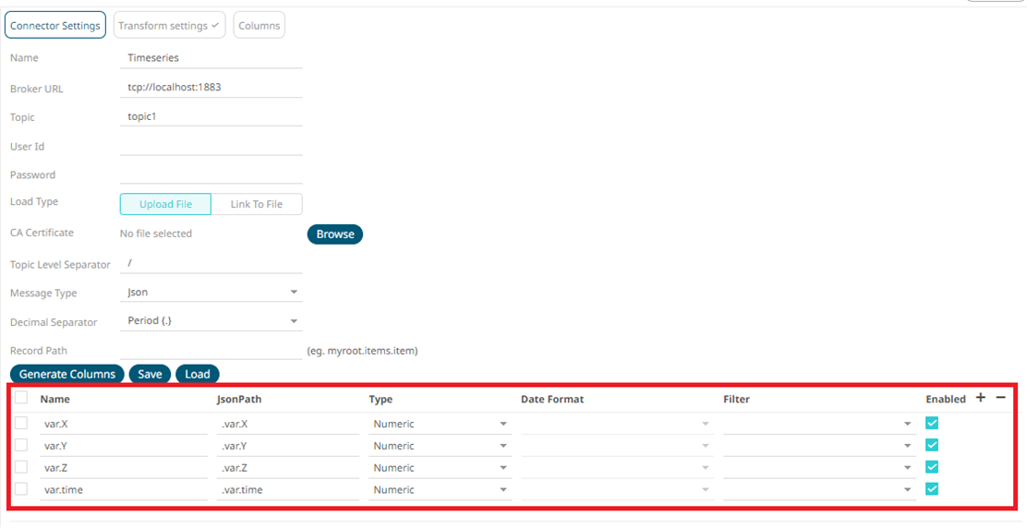Click the Load button
The width and height of the screenshot is (1027, 528).
pos(198,374)
